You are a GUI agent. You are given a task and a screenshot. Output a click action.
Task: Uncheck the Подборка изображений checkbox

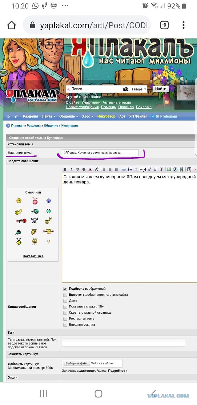[x=65, y=289]
